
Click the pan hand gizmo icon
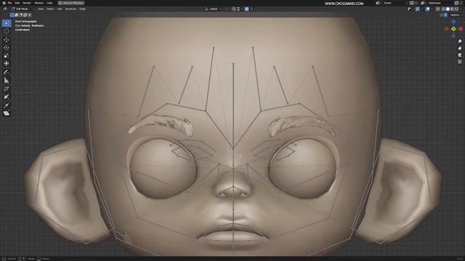459,49
